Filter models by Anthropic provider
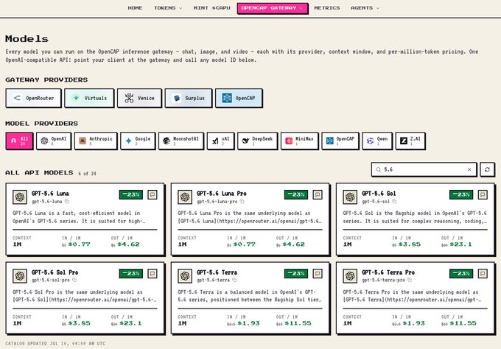The height and width of the screenshot is (349, 501). tap(96, 141)
